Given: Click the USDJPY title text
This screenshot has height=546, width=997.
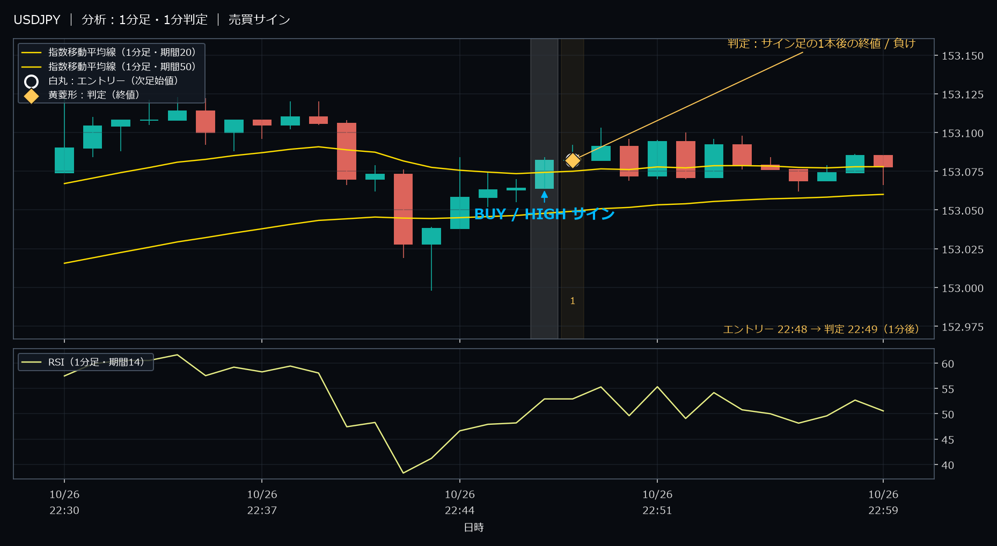Looking at the screenshot, I should pyautogui.click(x=37, y=20).
